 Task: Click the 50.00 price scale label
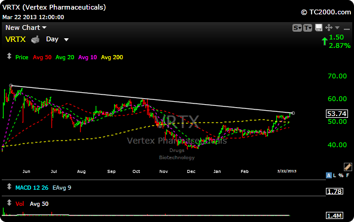(337, 121)
